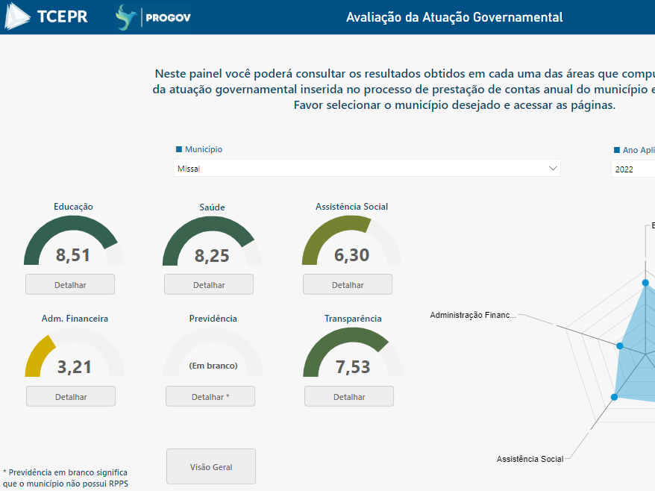This screenshot has width=655, height=491.
Task: Click the Transparência score 7,53
Action: (x=353, y=367)
